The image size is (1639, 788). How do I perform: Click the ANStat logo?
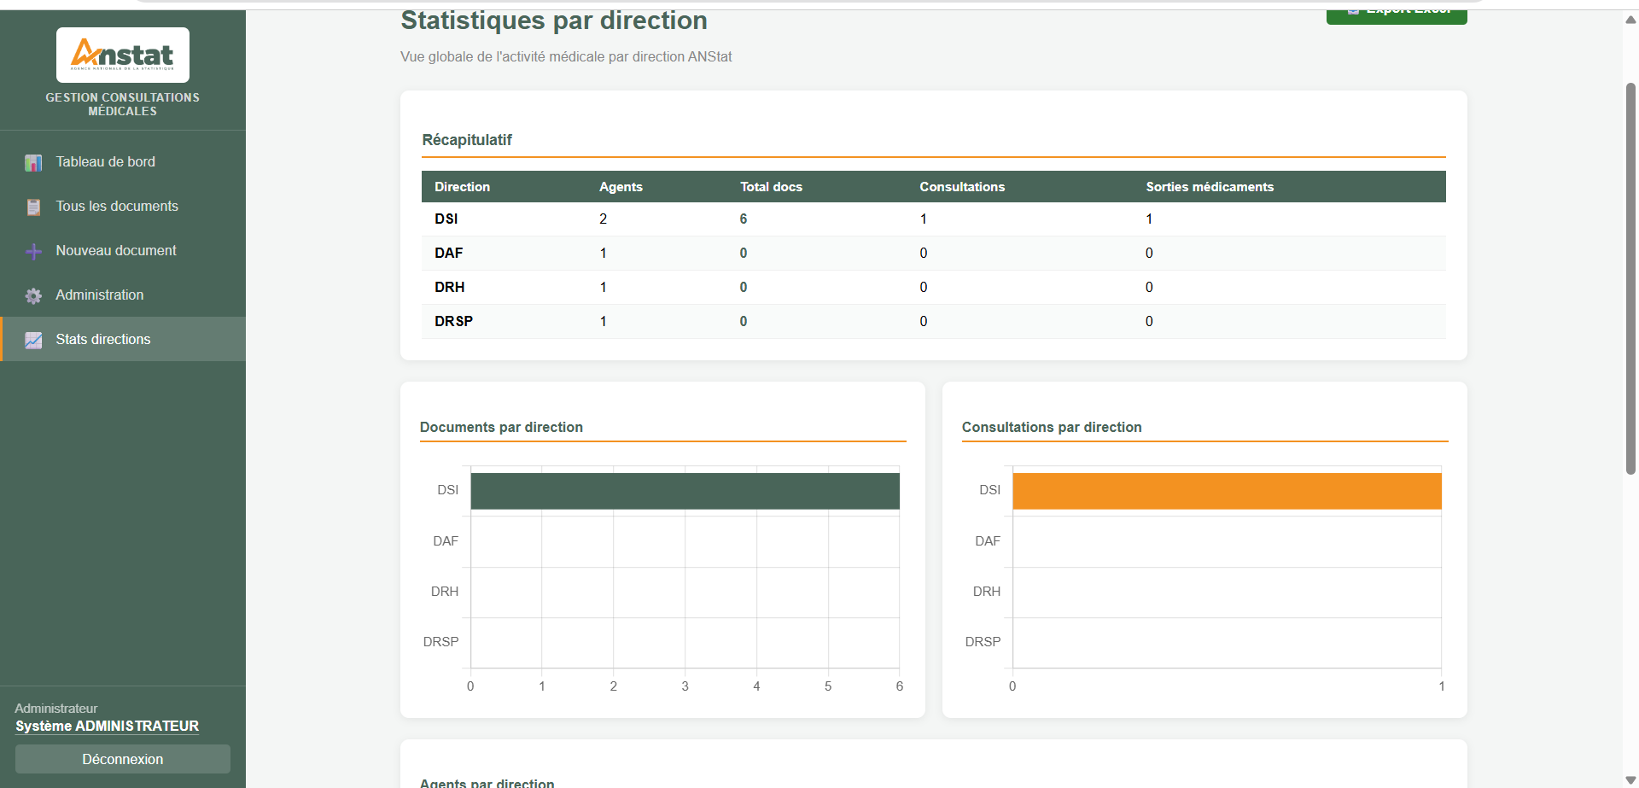[123, 55]
